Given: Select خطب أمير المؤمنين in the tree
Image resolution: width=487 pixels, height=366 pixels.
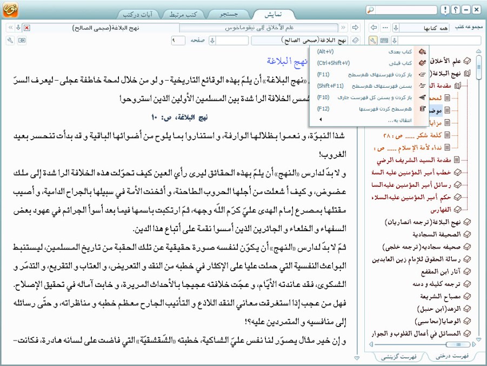Looking at the screenshot, I should click(x=411, y=172).
